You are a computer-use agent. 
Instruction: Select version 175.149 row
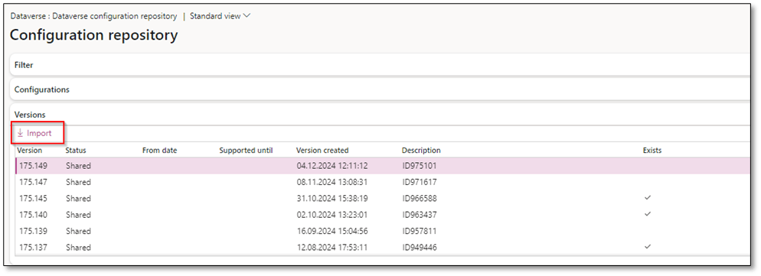click(384, 166)
